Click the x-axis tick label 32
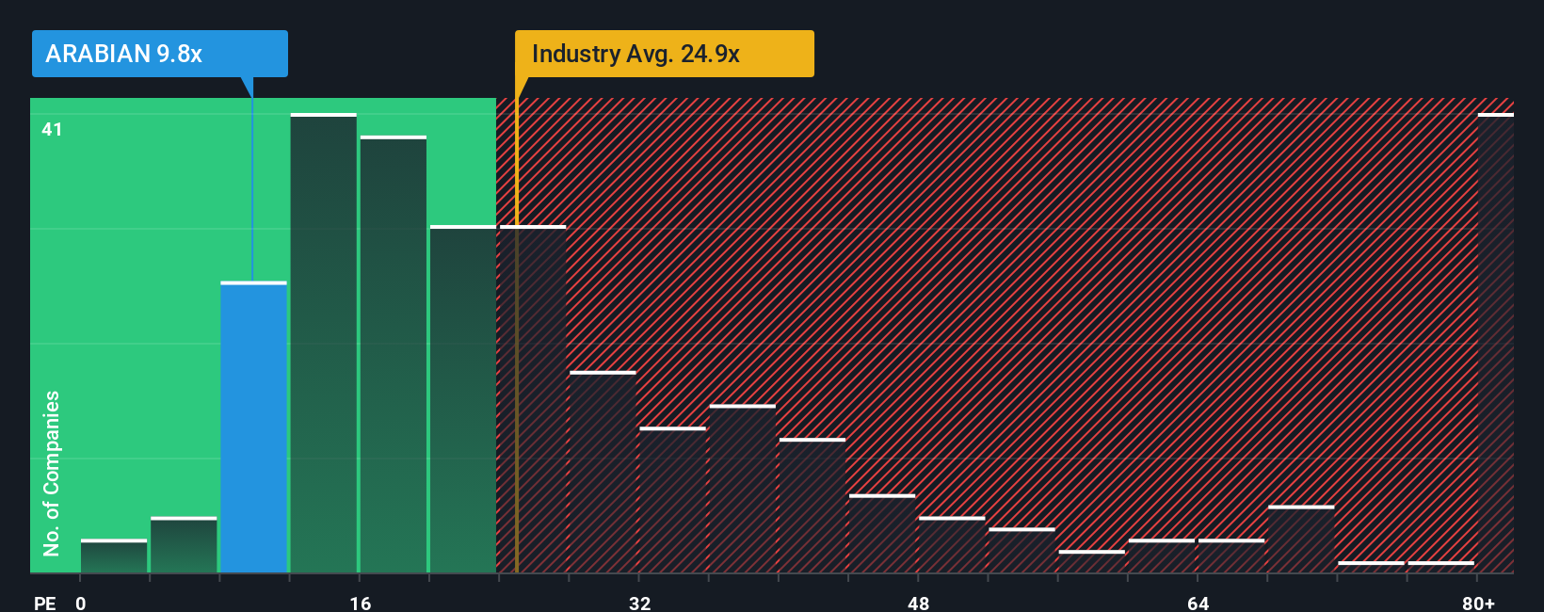Image resolution: width=1544 pixels, height=612 pixels. 640,604
